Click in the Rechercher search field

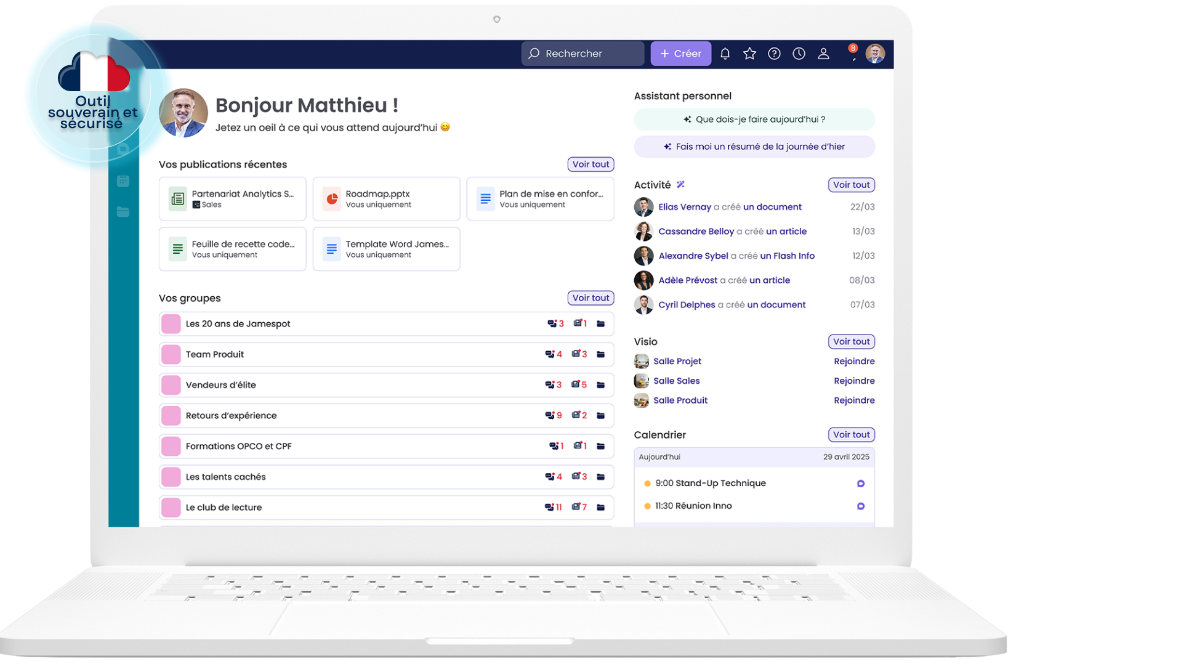click(x=582, y=54)
